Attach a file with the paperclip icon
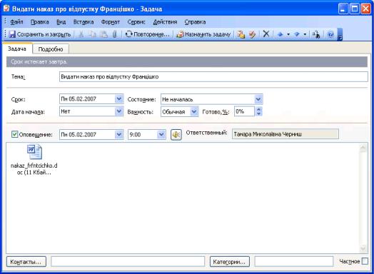 click(x=115, y=34)
